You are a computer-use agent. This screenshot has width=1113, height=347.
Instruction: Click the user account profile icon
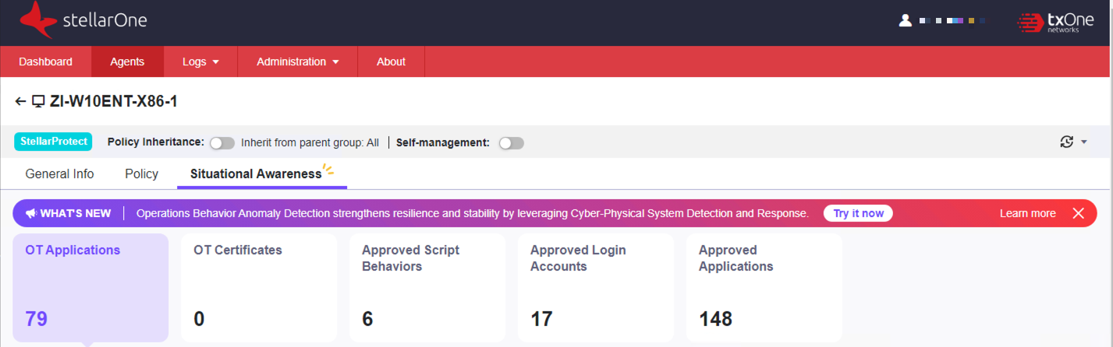pos(905,21)
